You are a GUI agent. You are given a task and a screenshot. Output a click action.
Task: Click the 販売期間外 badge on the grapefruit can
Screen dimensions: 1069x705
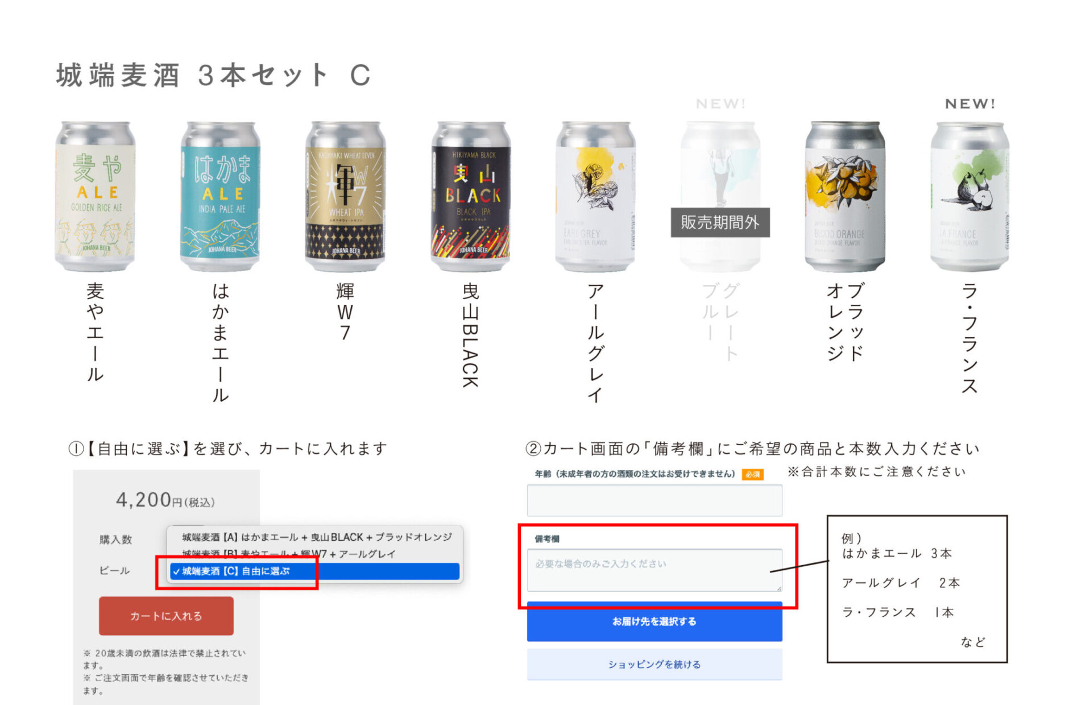pyautogui.click(x=720, y=222)
